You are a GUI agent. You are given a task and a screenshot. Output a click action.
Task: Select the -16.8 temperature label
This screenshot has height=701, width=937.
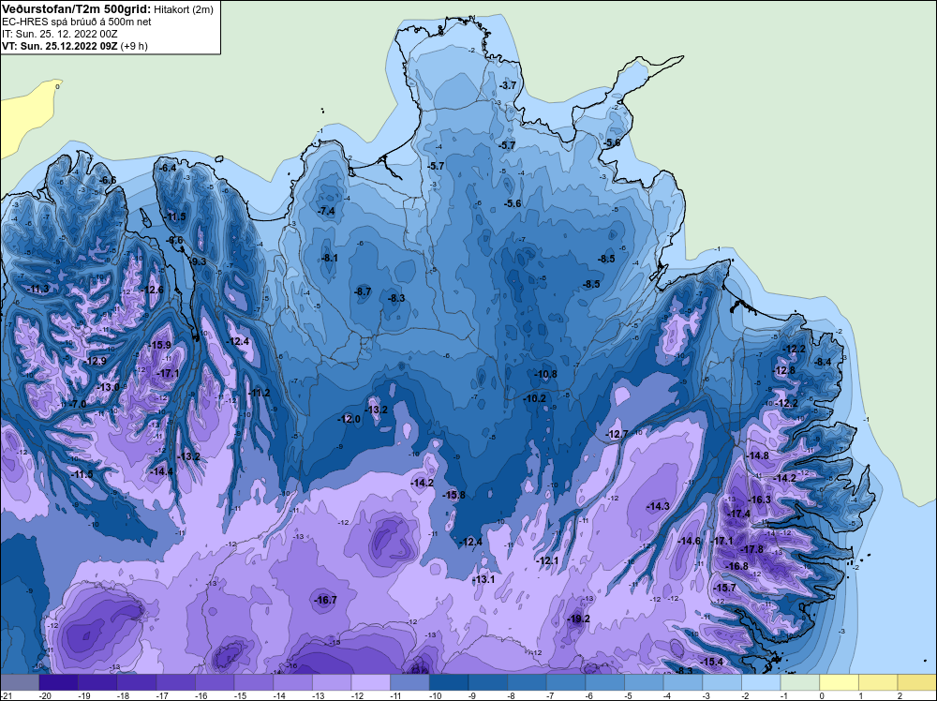pyautogui.click(x=736, y=566)
